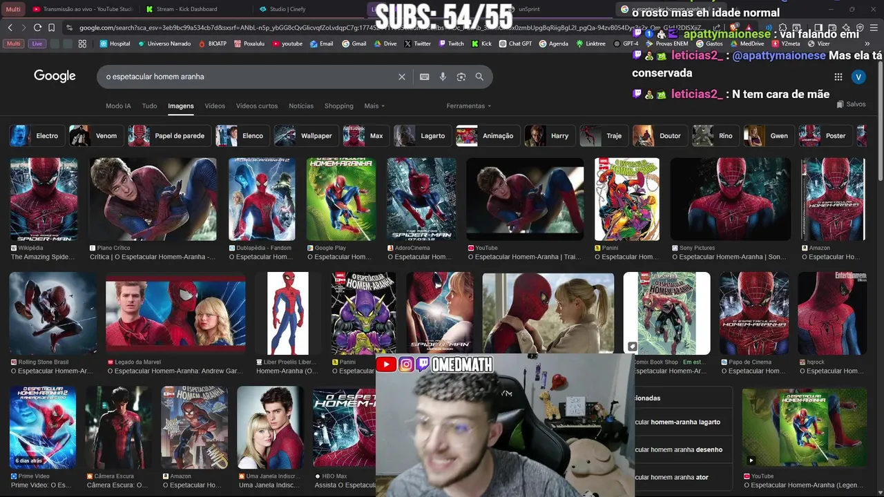Screen dimensions: 884x497
Task: Open related search homem aranha ator
Action: tap(683, 477)
